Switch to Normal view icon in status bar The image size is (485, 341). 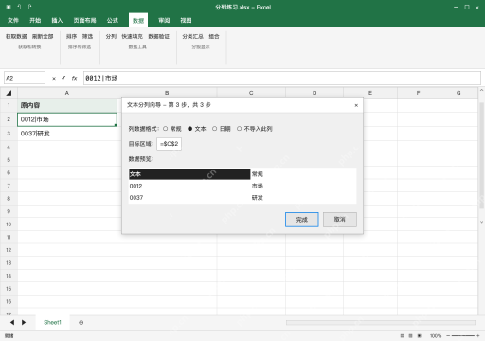click(403, 336)
